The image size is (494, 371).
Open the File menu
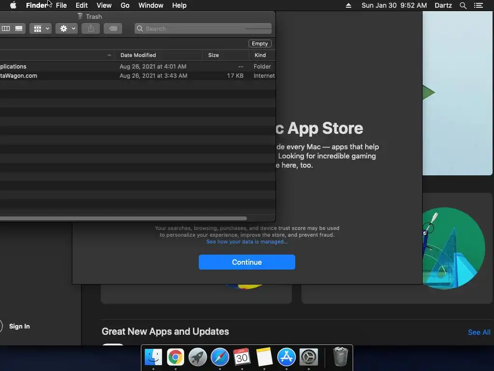click(61, 5)
